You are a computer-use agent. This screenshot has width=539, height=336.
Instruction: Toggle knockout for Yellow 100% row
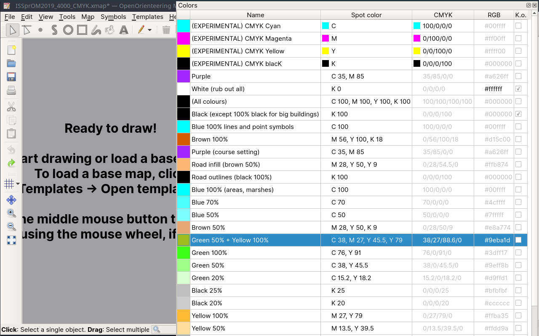[x=518, y=315]
